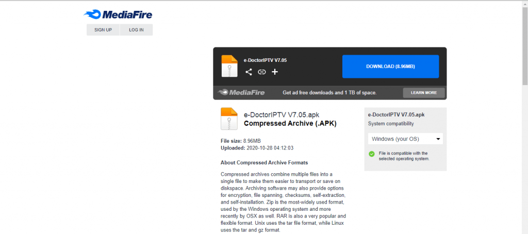Image resolution: width=528 pixels, height=234 pixels.
Task: Click the LEARN MORE button
Action: [x=424, y=93]
